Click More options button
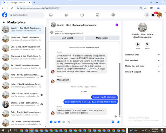Screen dimensions: 166x133 coord(102,38)
